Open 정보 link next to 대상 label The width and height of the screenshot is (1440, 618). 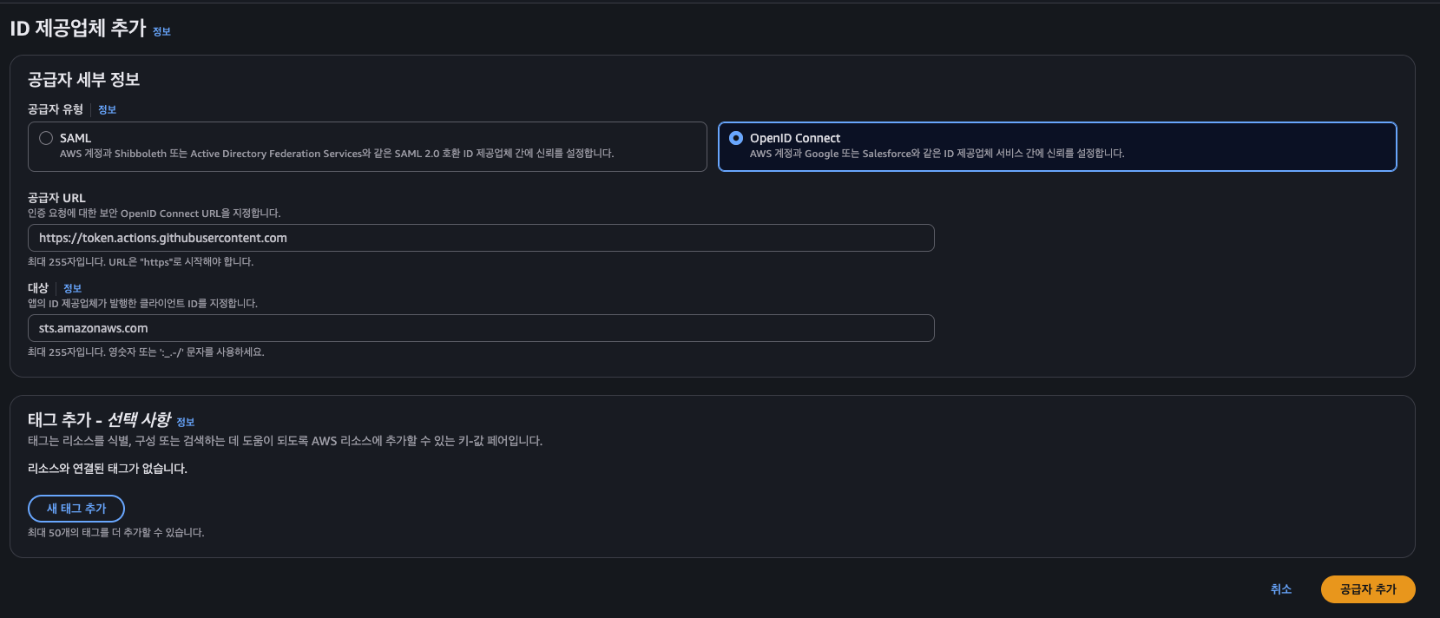(72, 288)
